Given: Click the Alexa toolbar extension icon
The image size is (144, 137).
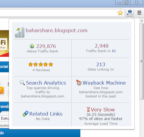Looking at the screenshot, I should (x=130, y=13).
